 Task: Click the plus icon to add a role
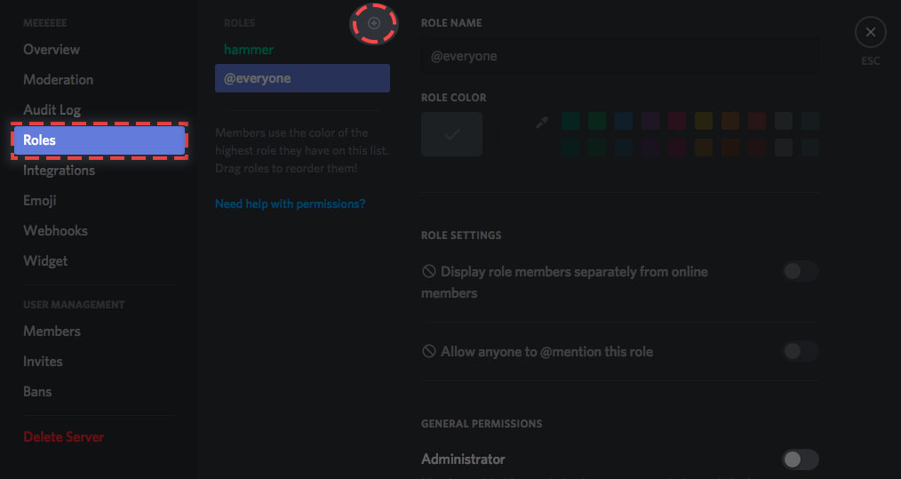(x=374, y=23)
